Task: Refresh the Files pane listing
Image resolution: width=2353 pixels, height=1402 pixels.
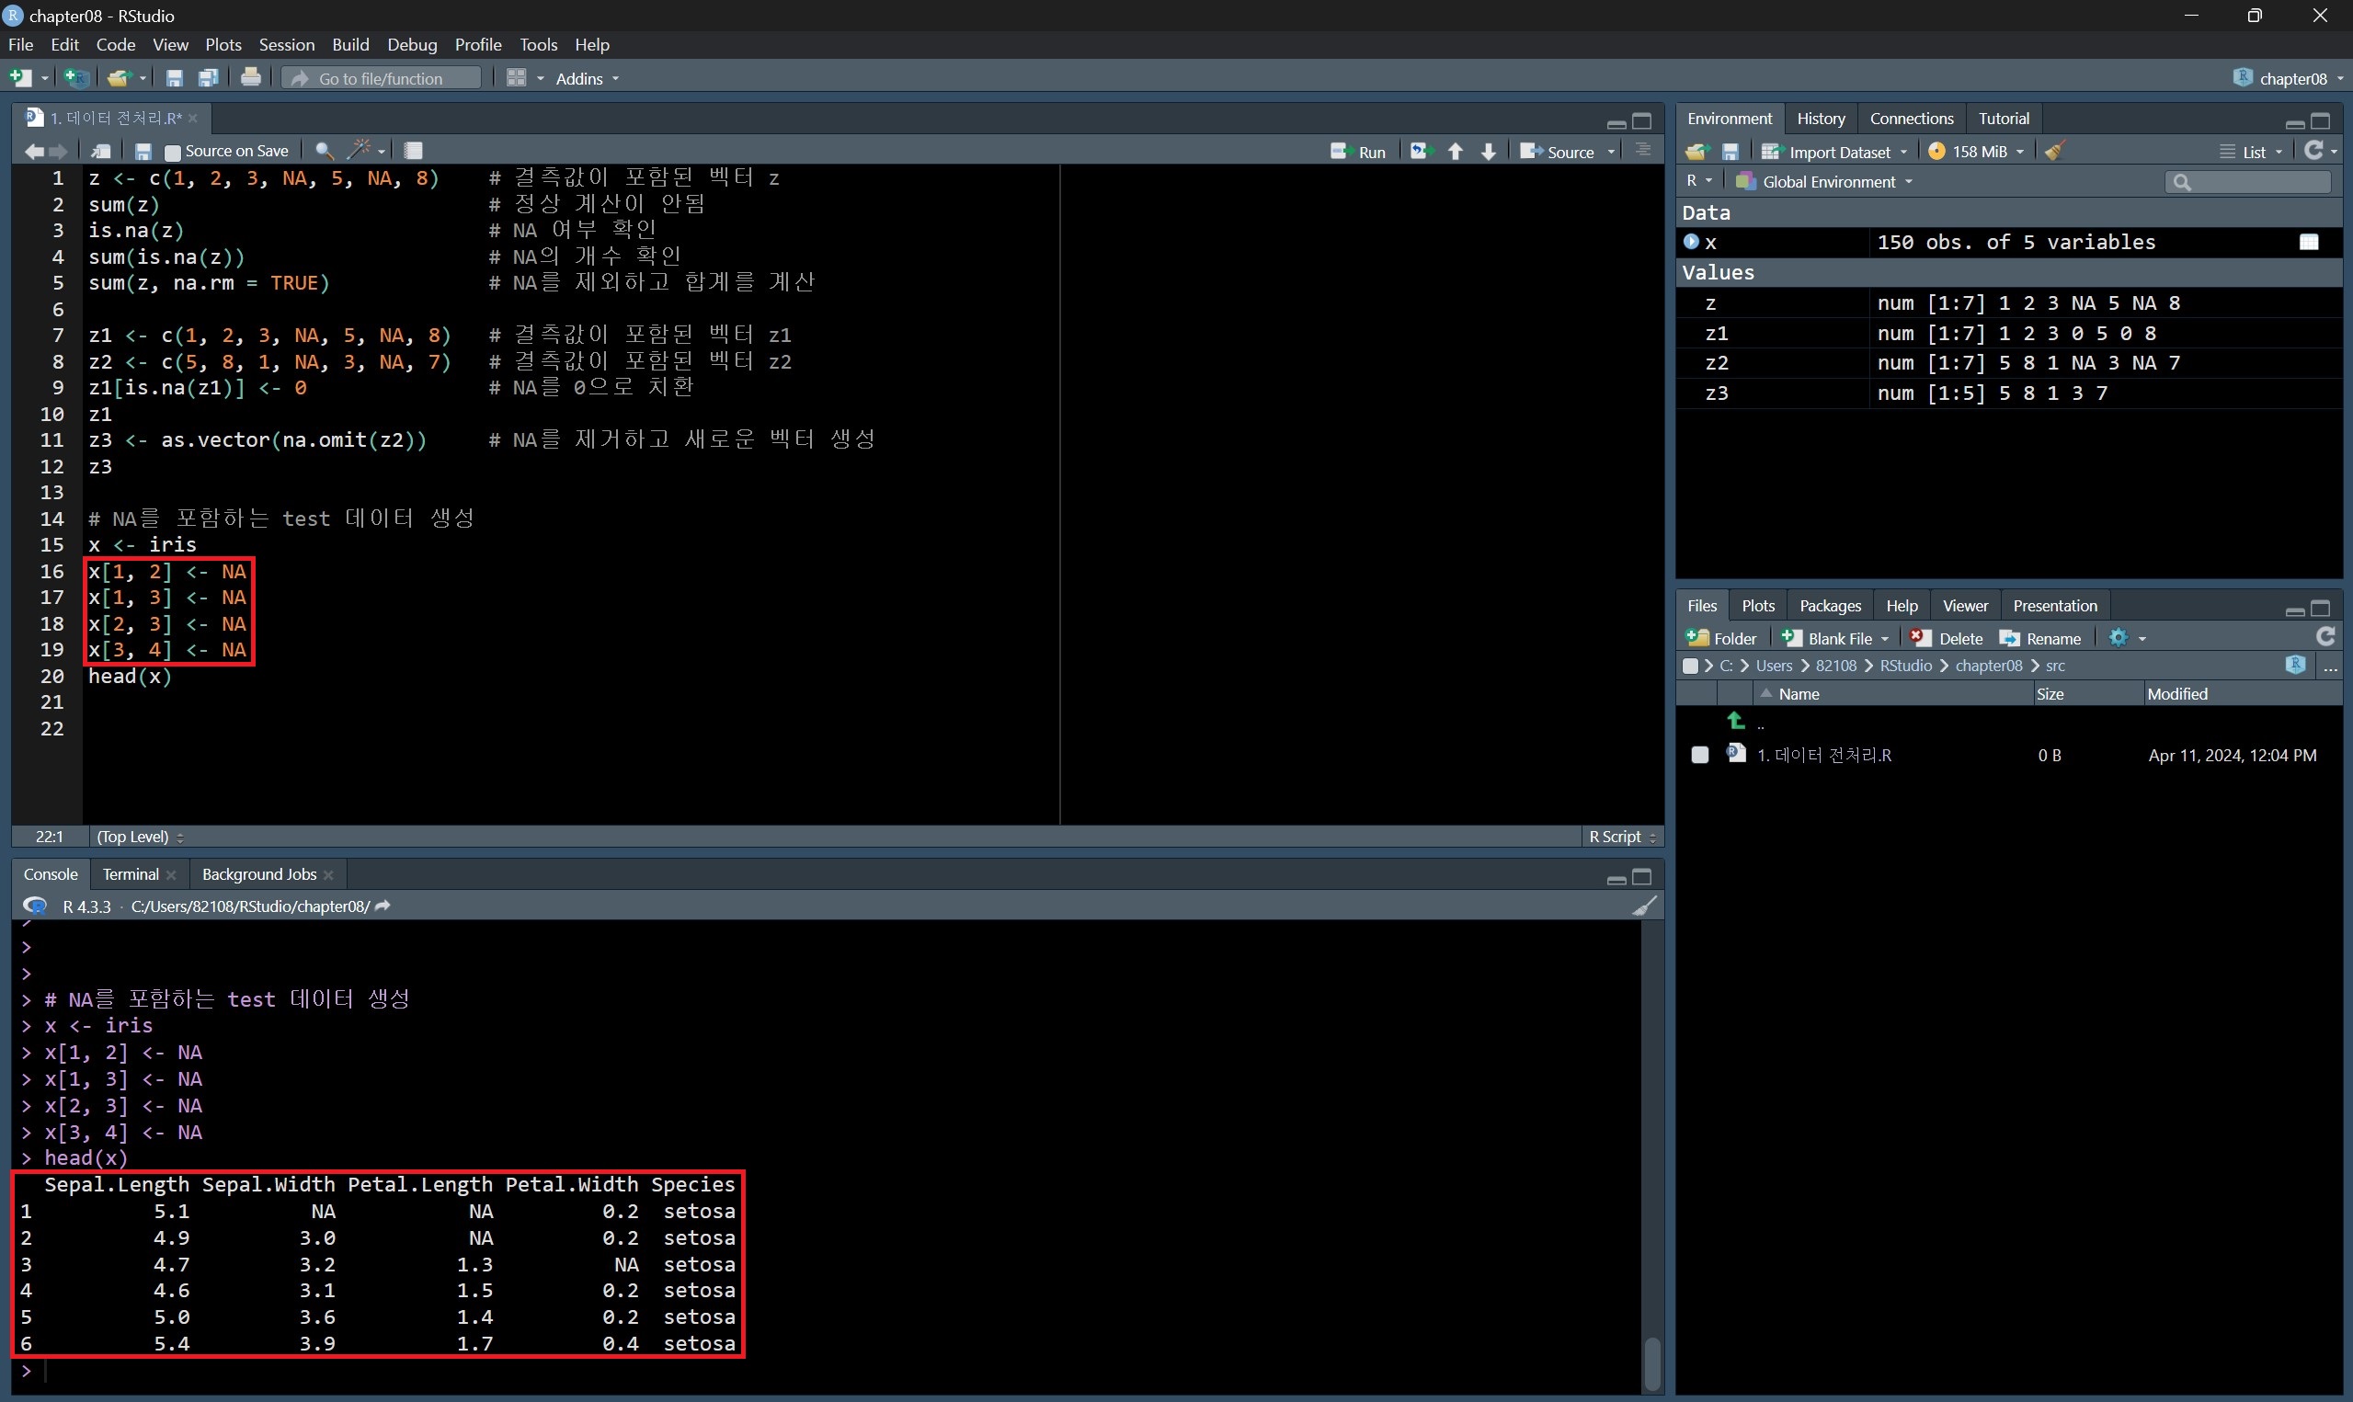Action: [2324, 637]
